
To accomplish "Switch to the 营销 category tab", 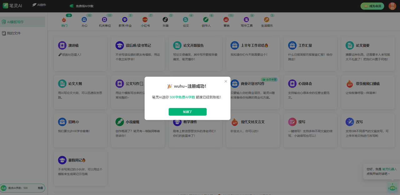I will click(x=226, y=21).
